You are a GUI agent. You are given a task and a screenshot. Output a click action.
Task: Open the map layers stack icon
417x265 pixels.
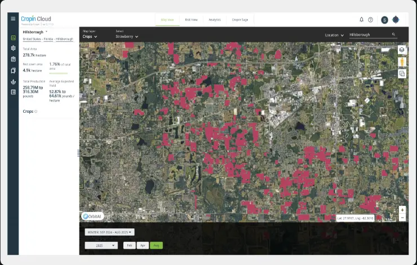(402, 50)
